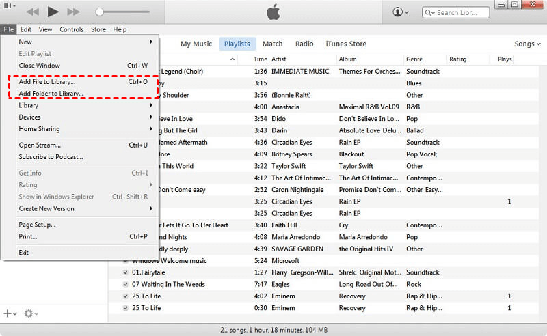
Task: Select the Dido artist cell
Action: 279,119
